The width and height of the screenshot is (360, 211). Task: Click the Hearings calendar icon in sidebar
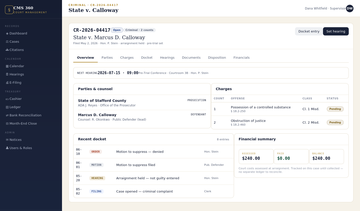tap(7, 74)
